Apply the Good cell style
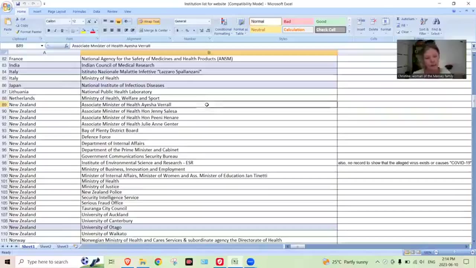 pyautogui.click(x=330, y=21)
